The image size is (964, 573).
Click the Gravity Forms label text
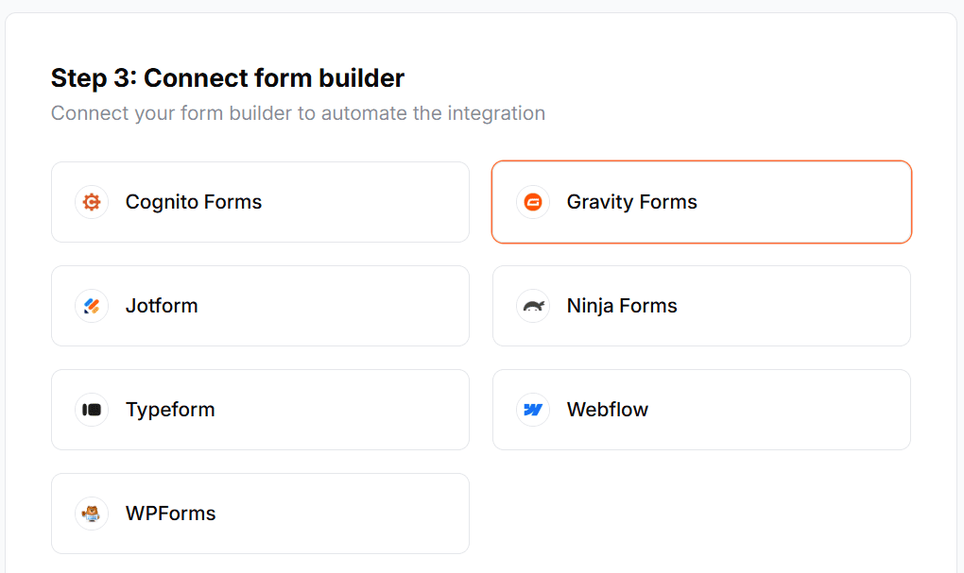point(630,201)
